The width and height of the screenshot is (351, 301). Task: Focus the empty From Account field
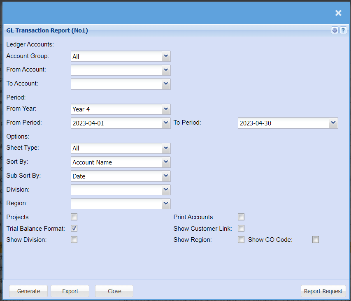[116, 70]
